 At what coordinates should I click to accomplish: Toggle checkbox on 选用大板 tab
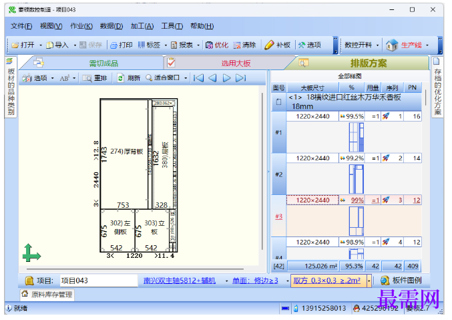click(171, 62)
